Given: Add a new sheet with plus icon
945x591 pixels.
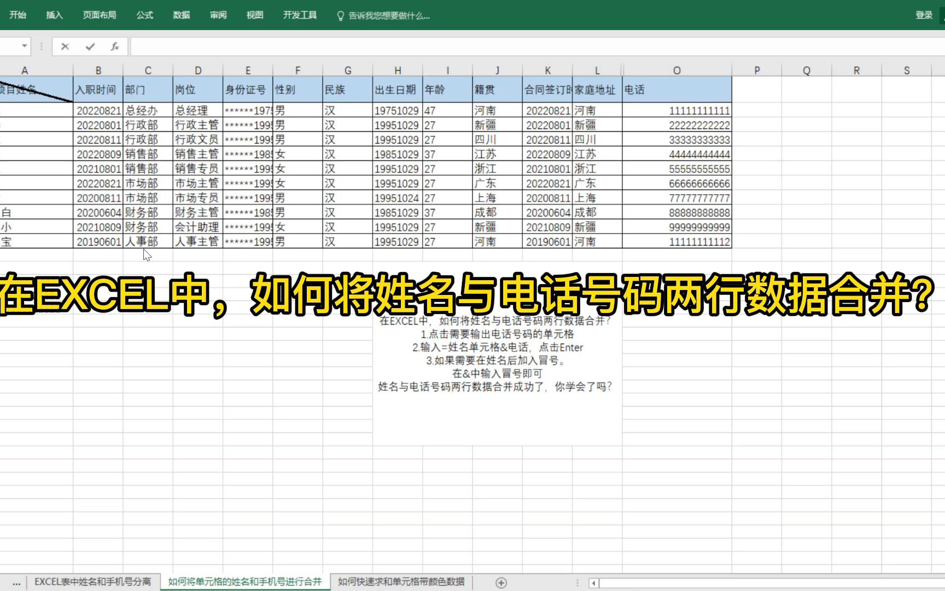Looking at the screenshot, I should (x=501, y=583).
